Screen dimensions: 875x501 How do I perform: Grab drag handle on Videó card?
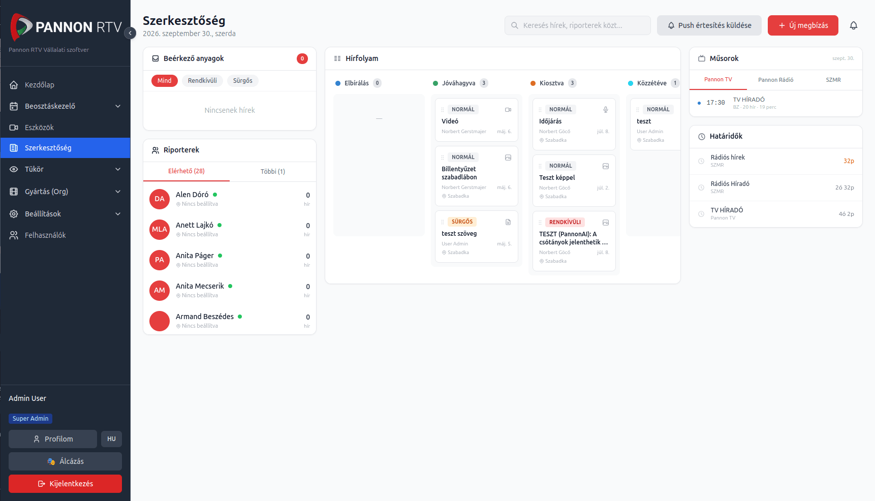tap(443, 110)
